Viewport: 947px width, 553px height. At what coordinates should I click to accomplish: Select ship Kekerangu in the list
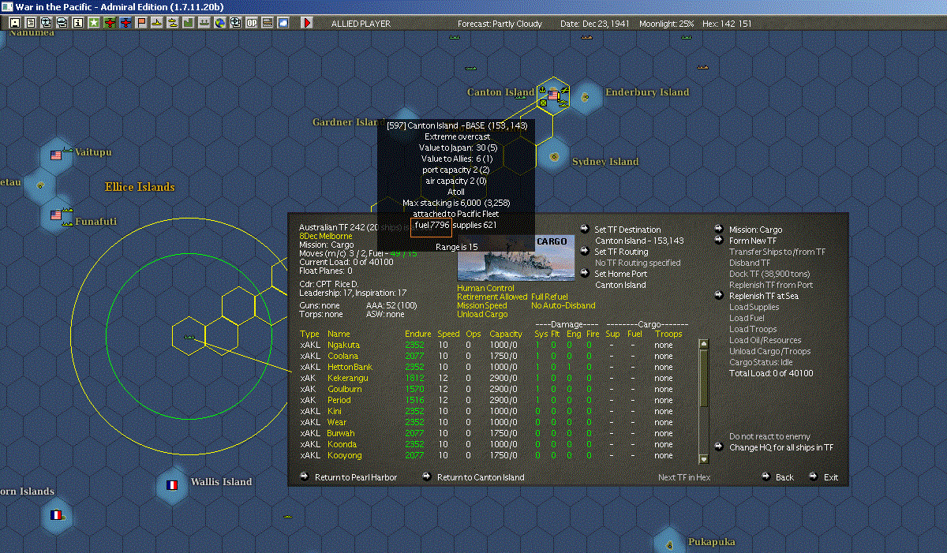pyautogui.click(x=346, y=379)
